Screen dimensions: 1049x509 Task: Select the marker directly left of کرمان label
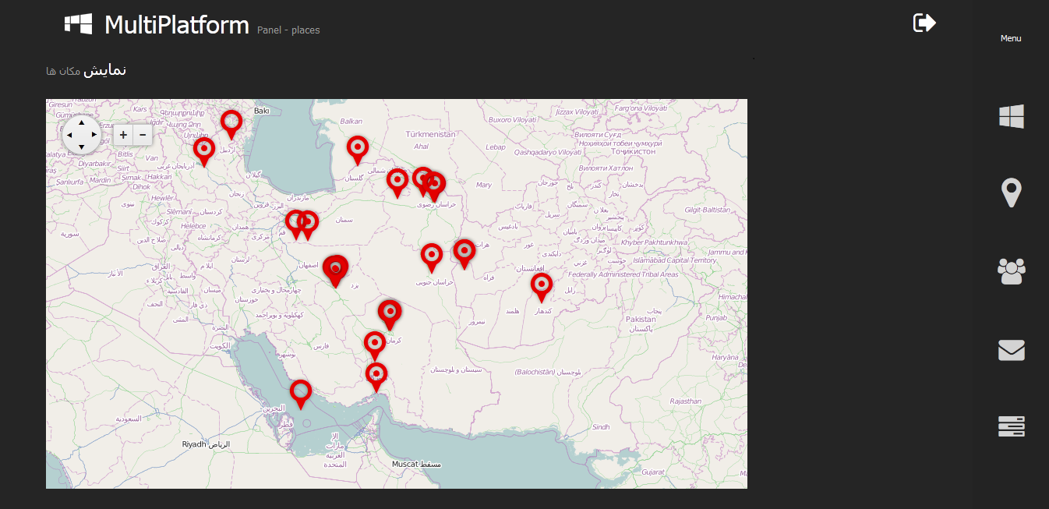tap(375, 345)
